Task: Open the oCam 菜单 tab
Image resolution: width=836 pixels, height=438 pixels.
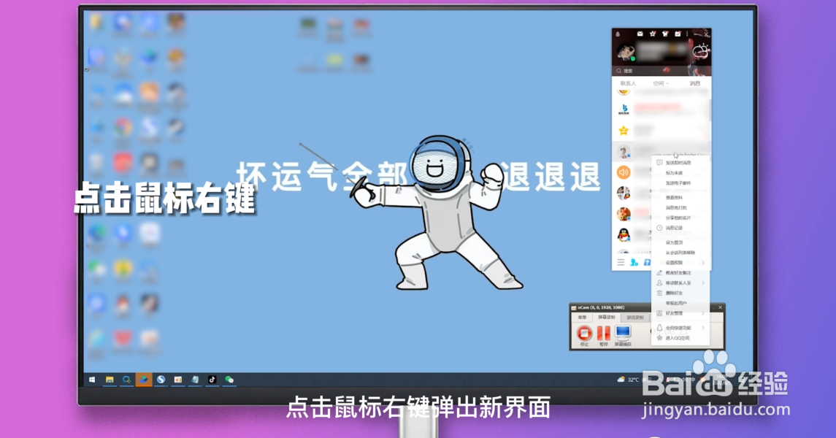Action: point(582,317)
